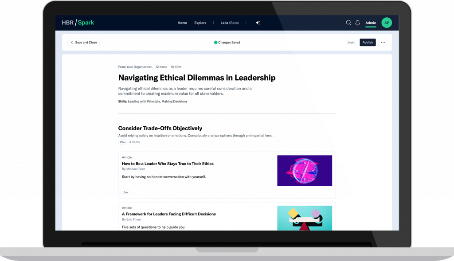This screenshot has height=261, width=454.
Task: Go to the Home nav item
Action: pos(182,23)
